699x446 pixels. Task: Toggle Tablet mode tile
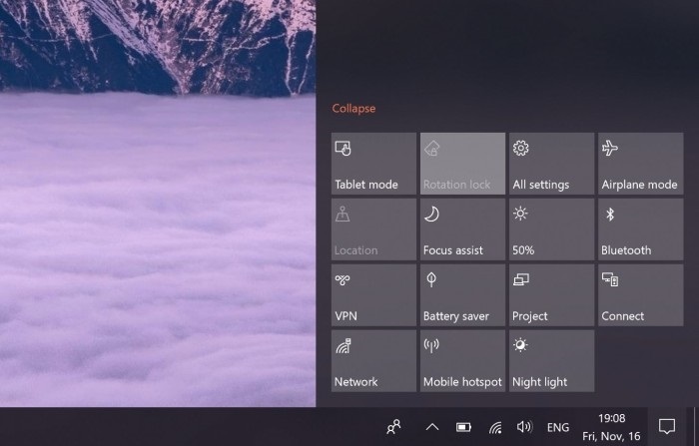click(x=373, y=164)
